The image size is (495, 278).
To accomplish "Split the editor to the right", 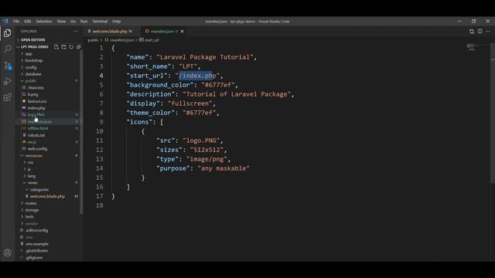I will pos(480,31).
